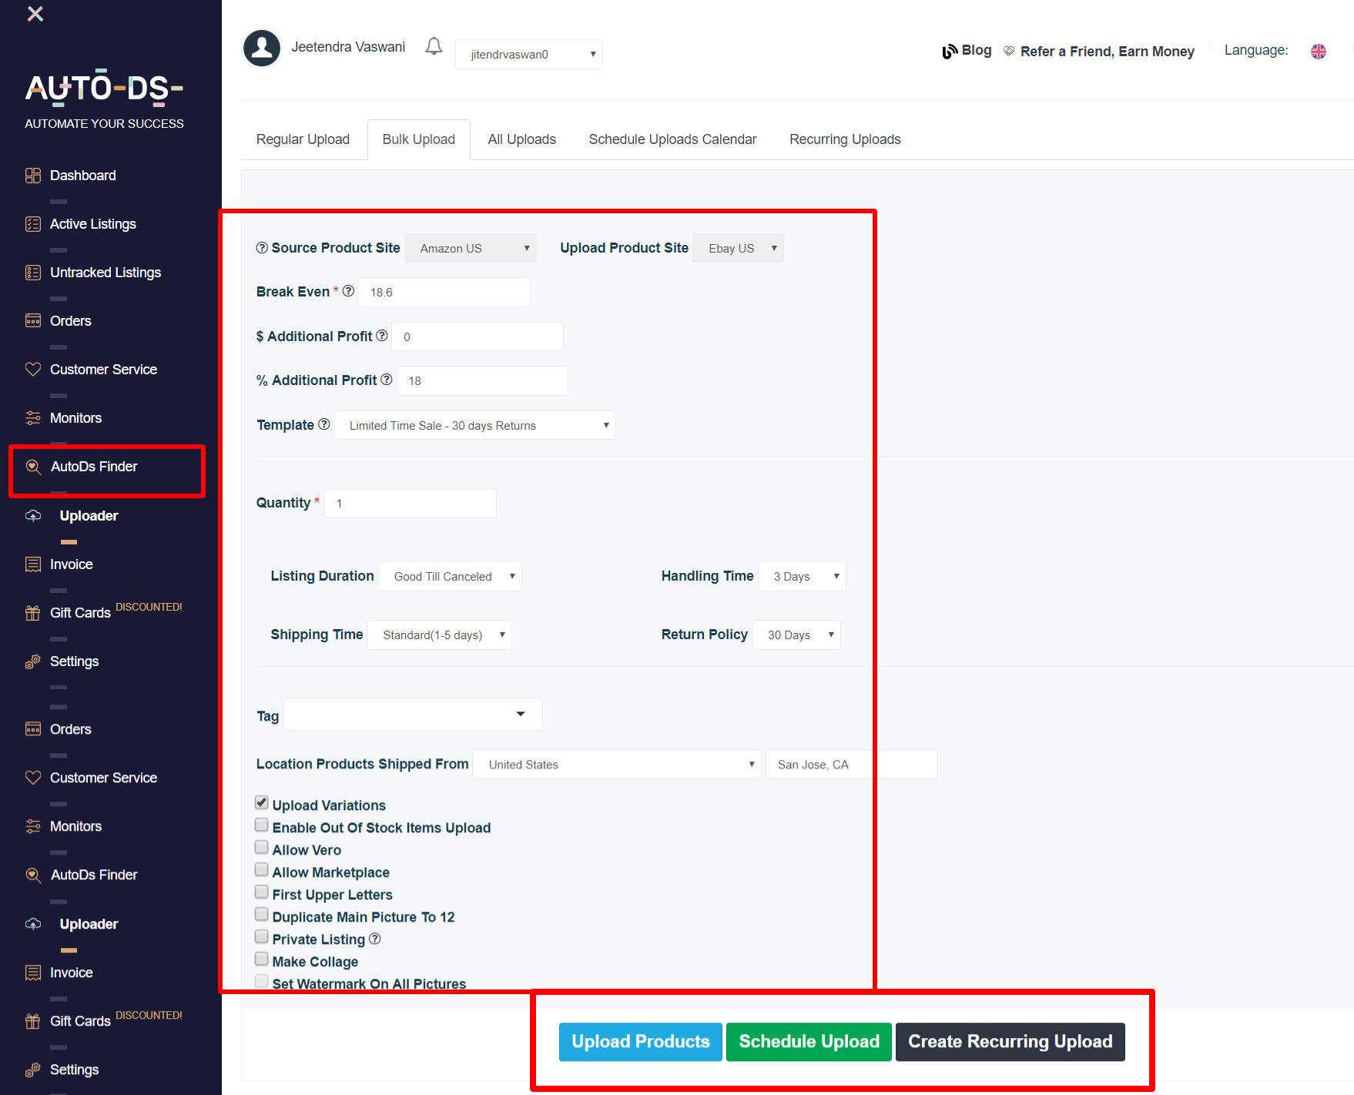Open the Source Product Site dropdown
Screen dimensions: 1354x1095
pyautogui.click(x=470, y=248)
